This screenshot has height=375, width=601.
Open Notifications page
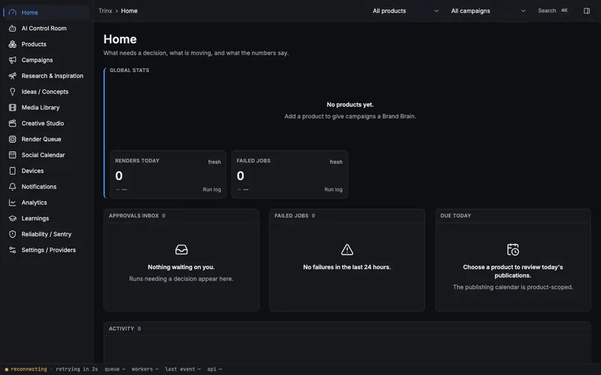[x=47, y=187]
